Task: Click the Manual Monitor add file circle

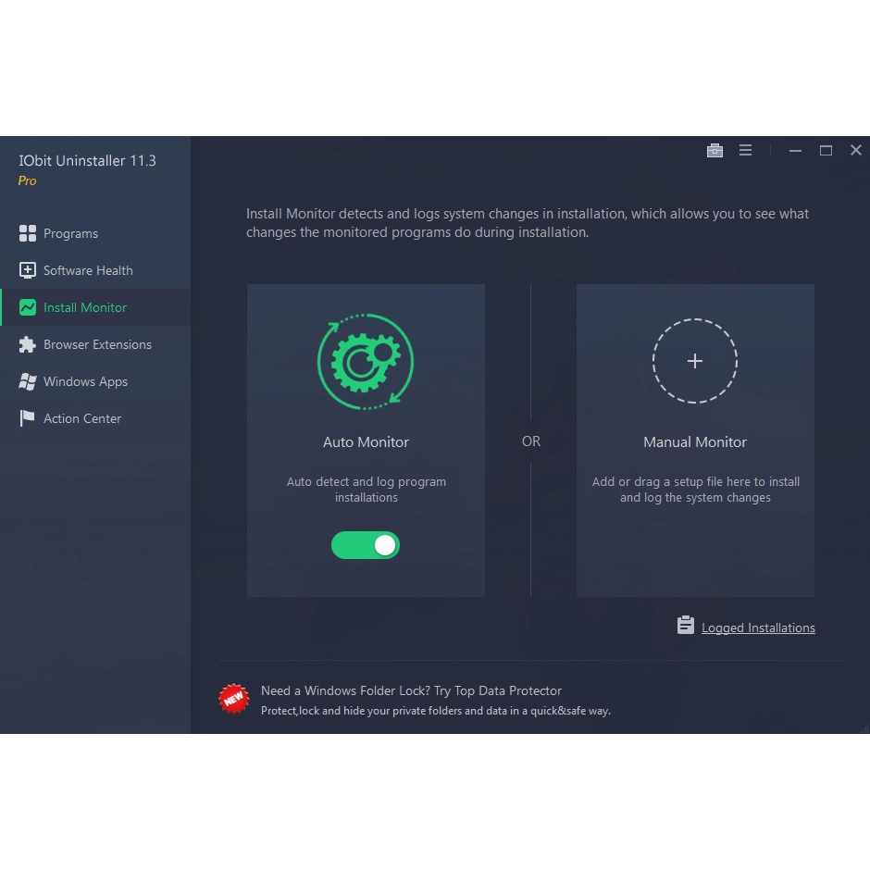Action: click(695, 361)
